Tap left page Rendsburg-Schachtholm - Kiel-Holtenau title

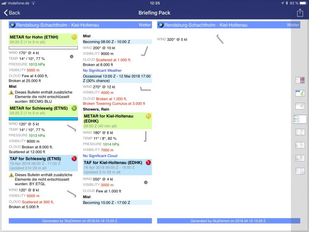click(x=57, y=25)
